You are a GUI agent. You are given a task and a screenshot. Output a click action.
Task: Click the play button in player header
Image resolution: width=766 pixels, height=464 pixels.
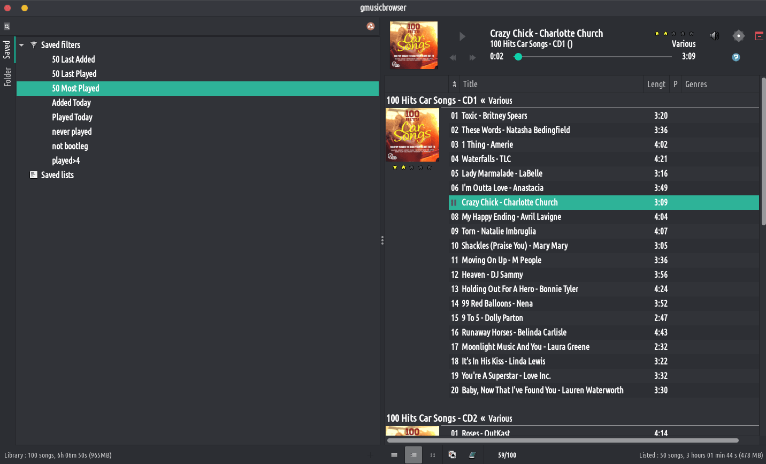(462, 36)
